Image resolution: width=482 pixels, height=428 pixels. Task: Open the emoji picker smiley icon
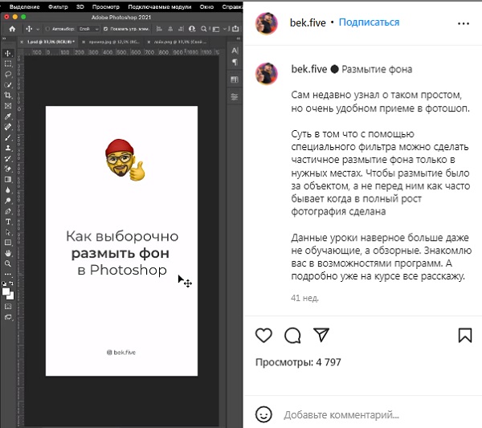[x=263, y=415]
